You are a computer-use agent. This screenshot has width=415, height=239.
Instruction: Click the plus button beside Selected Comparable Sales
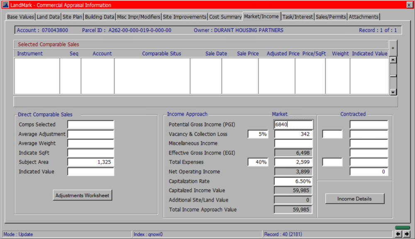tap(393, 48)
